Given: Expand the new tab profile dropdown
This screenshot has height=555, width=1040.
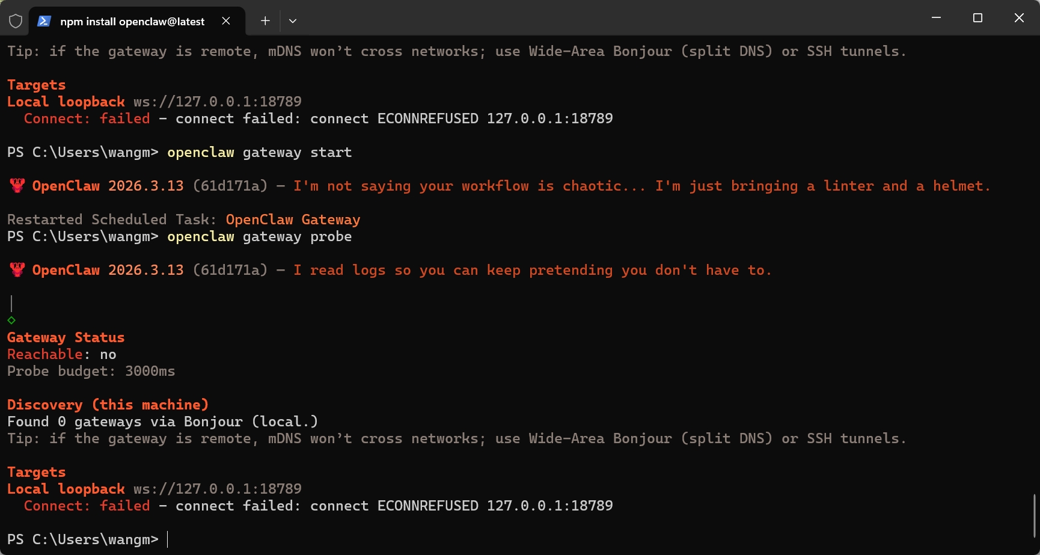Looking at the screenshot, I should pyautogui.click(x=293, y=21).
